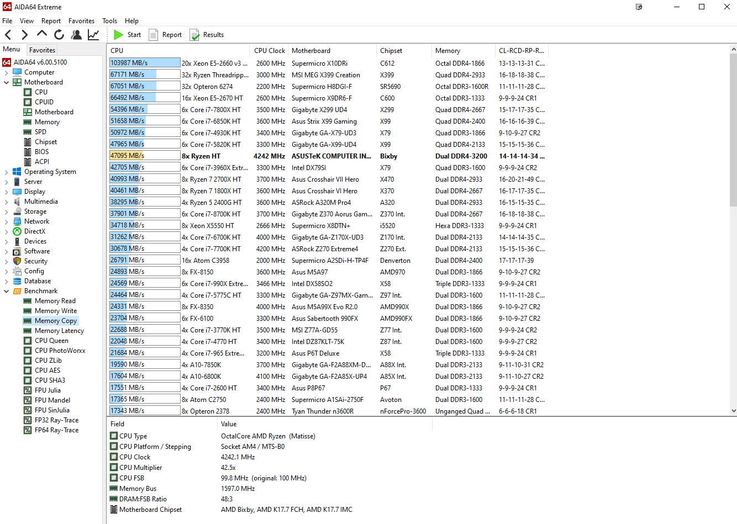Select the Memory Read benchmark
Screen dimensions: 737x524
click(55, 301)
